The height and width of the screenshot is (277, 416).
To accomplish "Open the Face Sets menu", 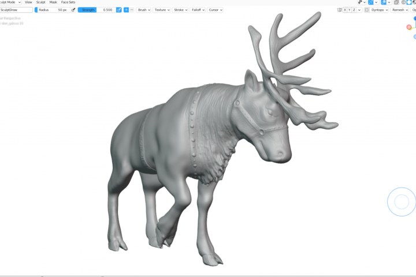I will click(68, 2).
